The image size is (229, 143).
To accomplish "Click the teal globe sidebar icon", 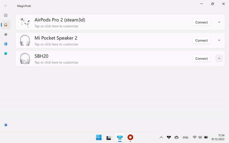I will (6, 53).
